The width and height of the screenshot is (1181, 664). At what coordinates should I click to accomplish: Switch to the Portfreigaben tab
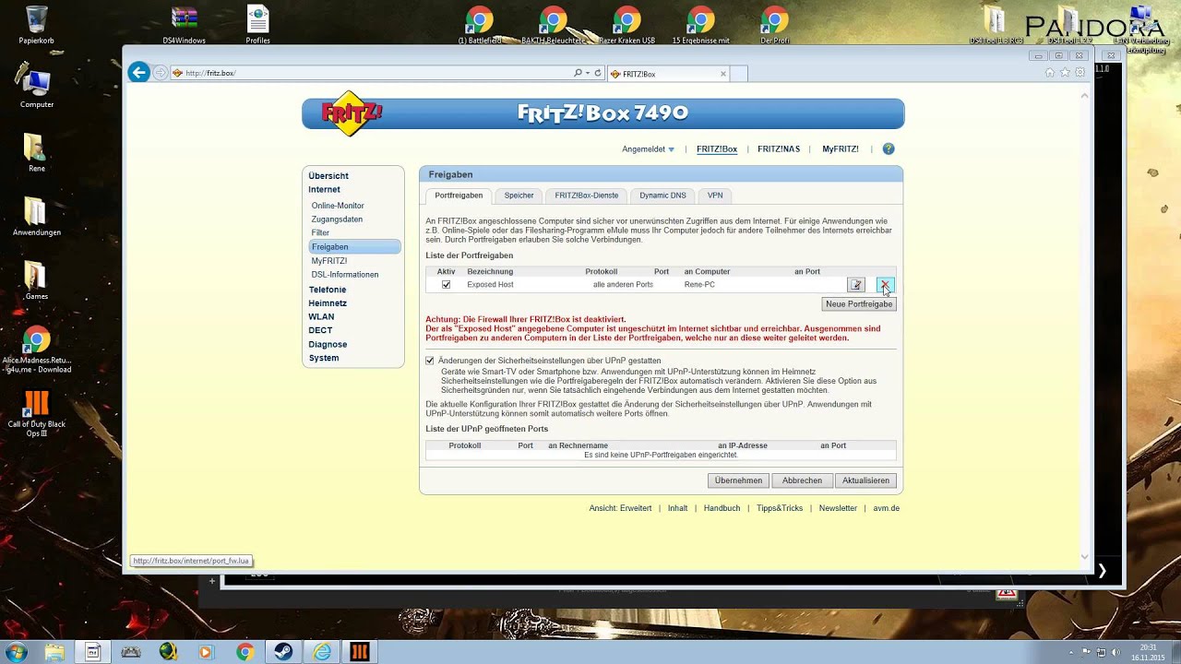(459, 196)
